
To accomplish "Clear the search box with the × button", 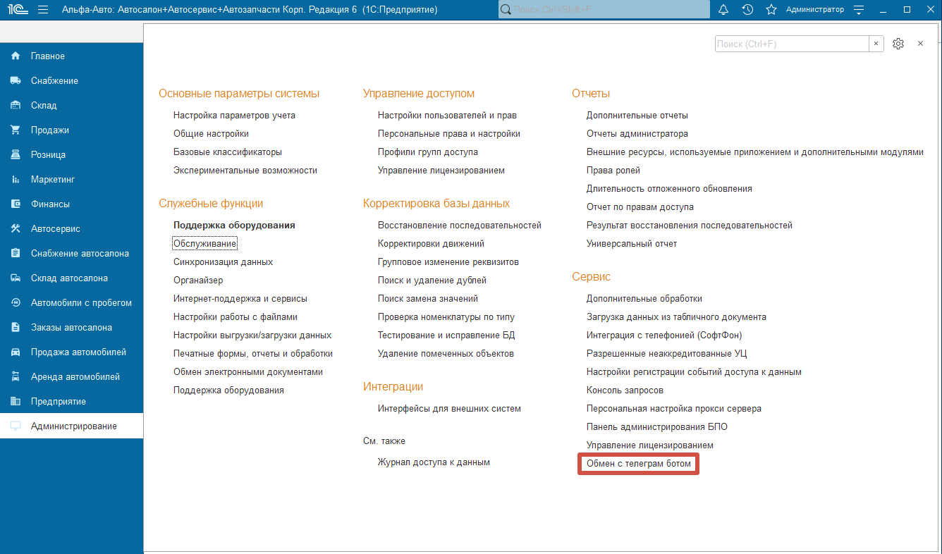I will 876,43.
